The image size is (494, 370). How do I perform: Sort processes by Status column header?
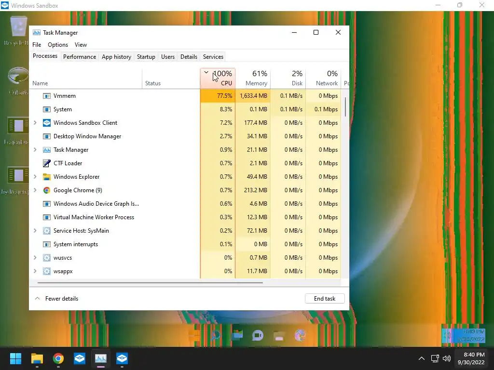tap(171, 79)
